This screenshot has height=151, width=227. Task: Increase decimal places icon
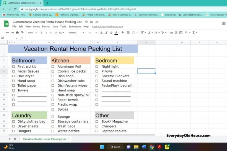click(x=56, y=33)
